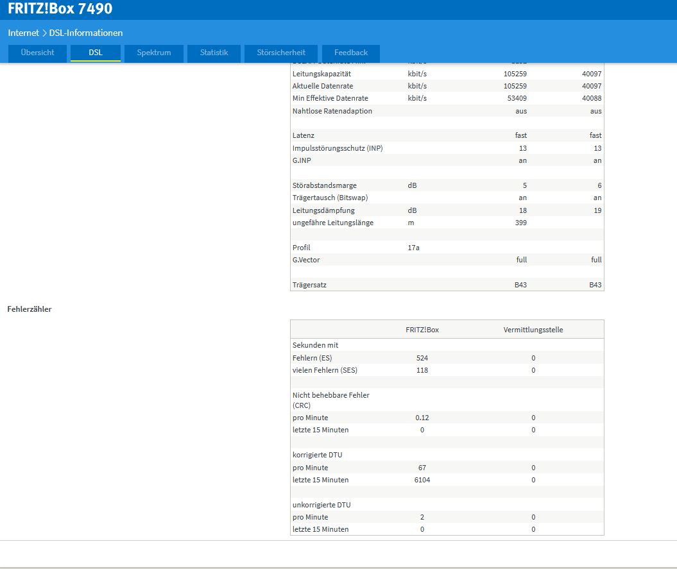This screenshot has height=569, width=677.
Task: Click the Störabstandsmarge label
Action: click(324, 185)
